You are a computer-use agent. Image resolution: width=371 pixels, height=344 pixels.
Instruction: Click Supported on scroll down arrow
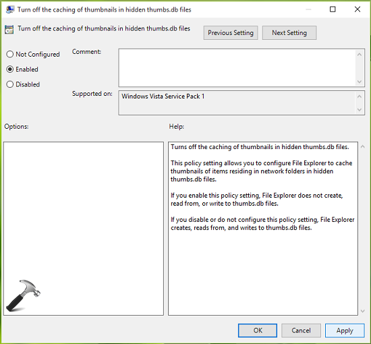[360, 109]
